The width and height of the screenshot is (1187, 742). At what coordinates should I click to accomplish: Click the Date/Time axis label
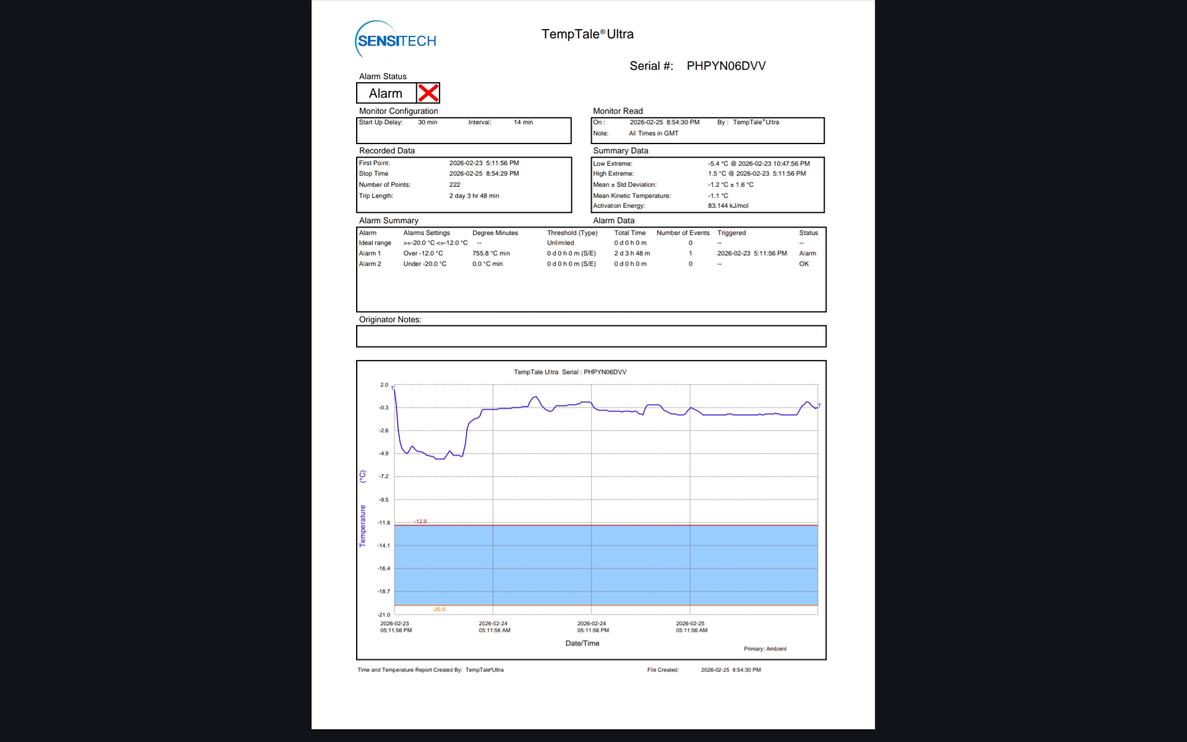click(x=582, y=644)
